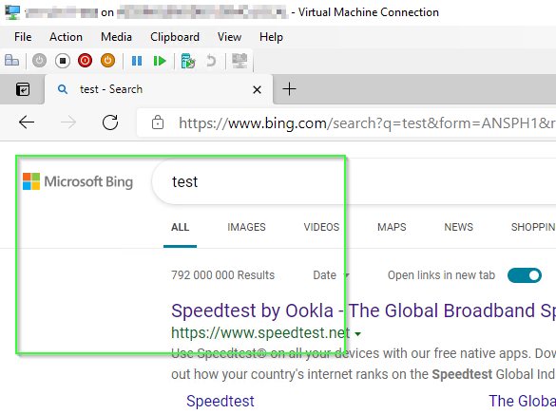Open the Help menu
Viewport: 556px width, 414px height.
[x=271, y=37]
